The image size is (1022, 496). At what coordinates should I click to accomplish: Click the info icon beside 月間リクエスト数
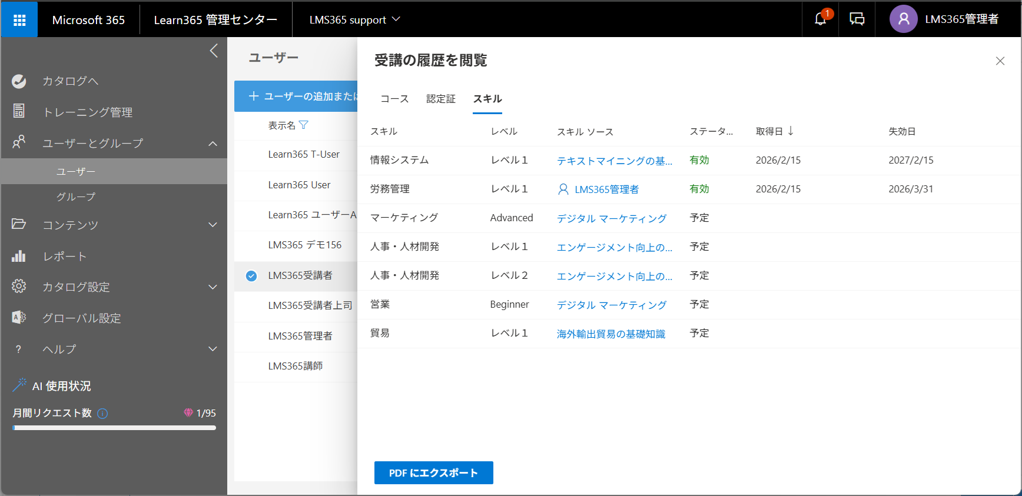coord(102,413)
